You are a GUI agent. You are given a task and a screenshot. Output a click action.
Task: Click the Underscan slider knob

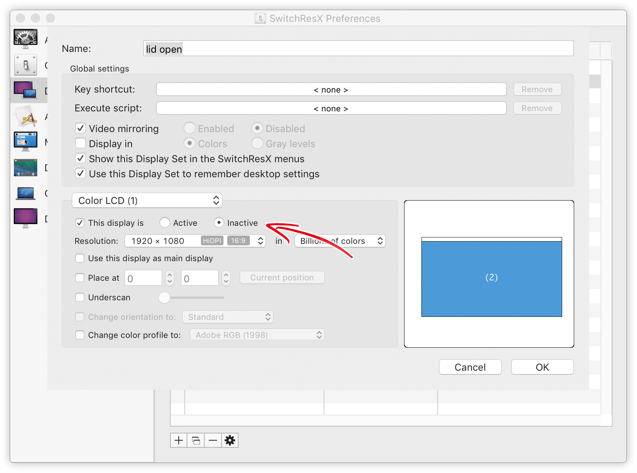(x=164, y=298)
